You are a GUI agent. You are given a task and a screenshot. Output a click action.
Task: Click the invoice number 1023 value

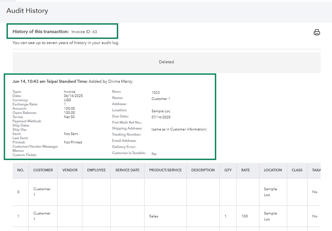coord(156,92)
